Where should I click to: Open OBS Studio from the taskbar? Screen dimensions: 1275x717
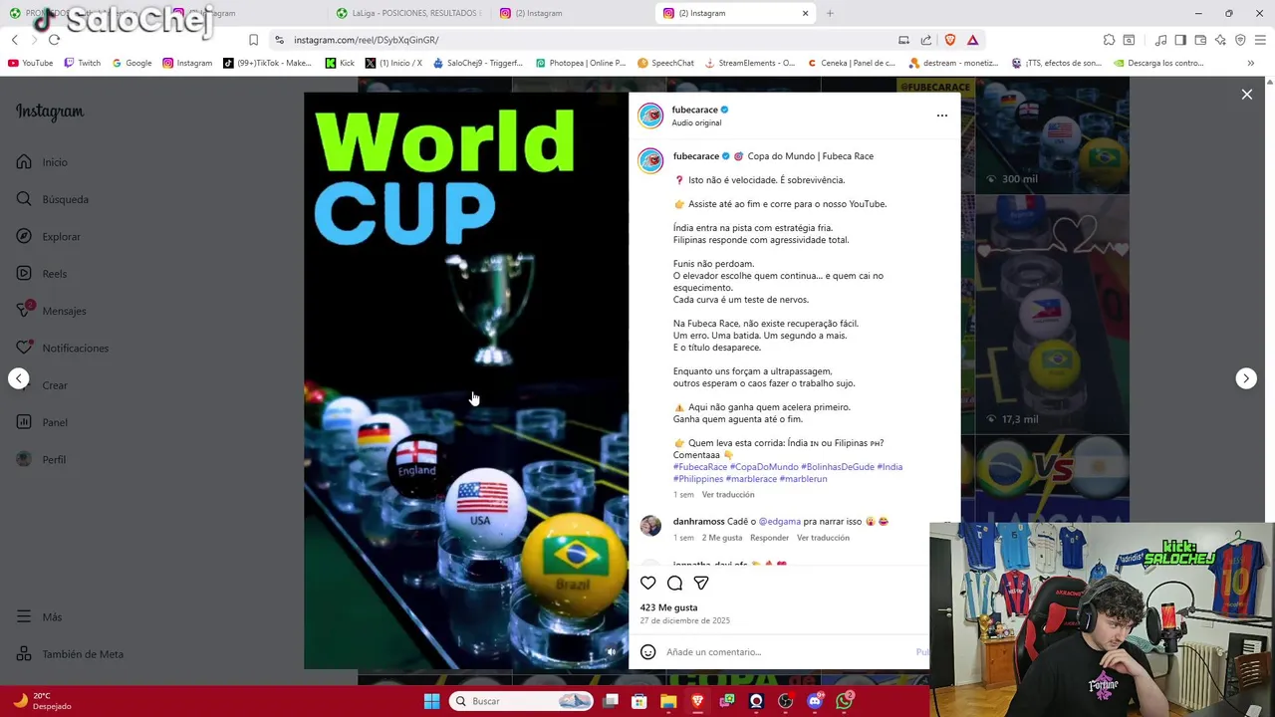(786, 701)
